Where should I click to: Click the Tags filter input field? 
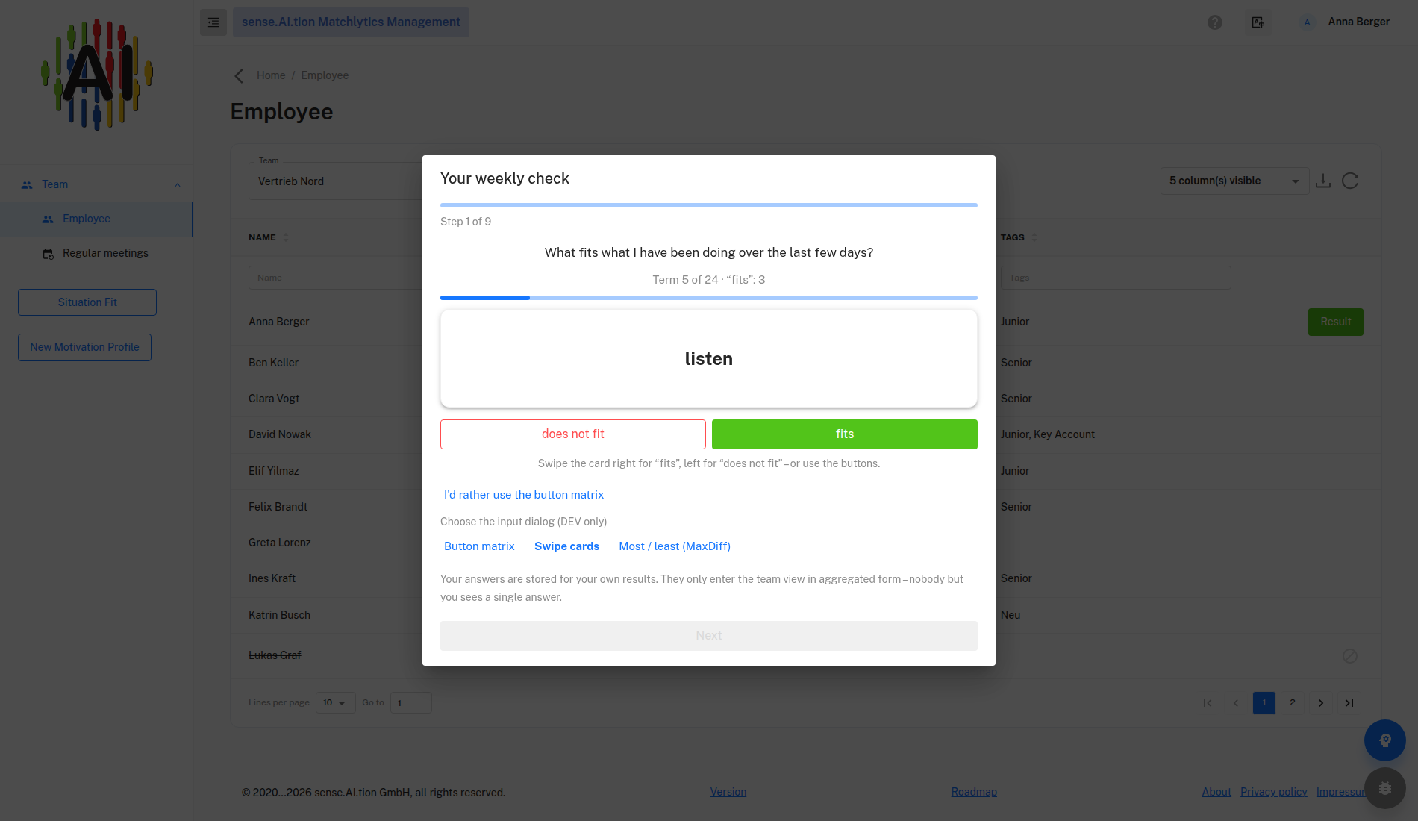click(x=1116, y=278)
